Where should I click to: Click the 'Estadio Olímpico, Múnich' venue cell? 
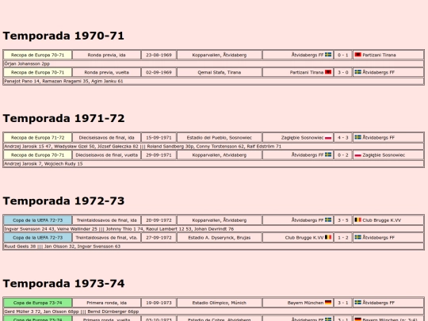[220, 303]
